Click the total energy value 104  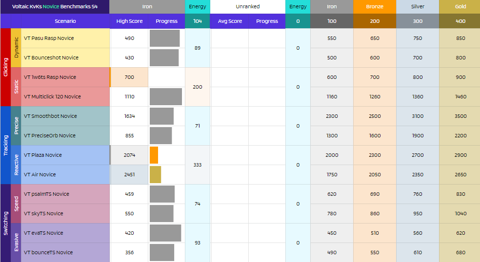click(x=198, y=21)
